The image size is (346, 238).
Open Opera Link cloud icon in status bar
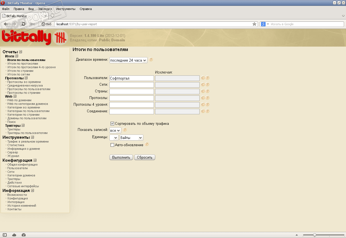point(14,235)
